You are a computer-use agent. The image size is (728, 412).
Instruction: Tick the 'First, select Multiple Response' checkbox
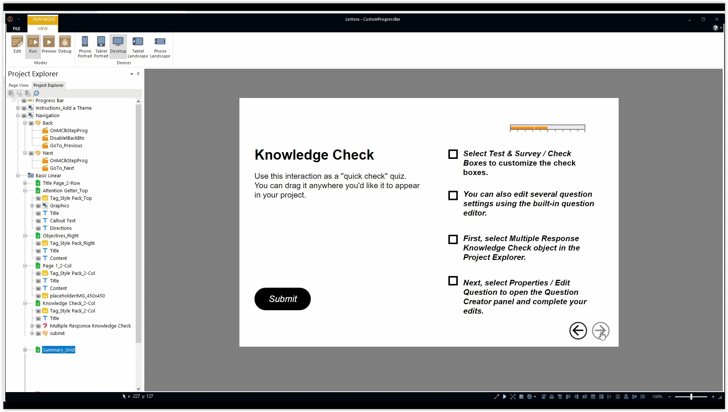click(x=453, y=240)
